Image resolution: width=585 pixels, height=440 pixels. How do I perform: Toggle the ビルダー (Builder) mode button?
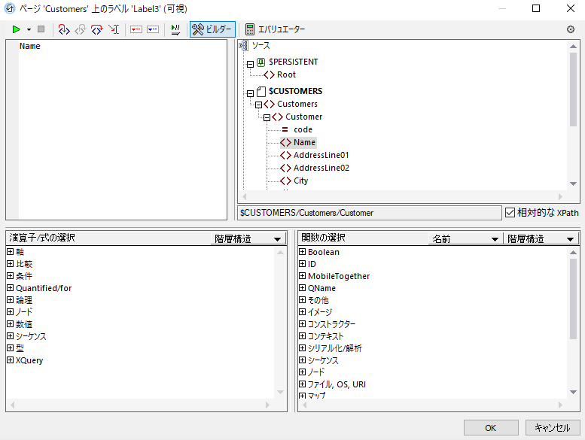coord(212,29)
